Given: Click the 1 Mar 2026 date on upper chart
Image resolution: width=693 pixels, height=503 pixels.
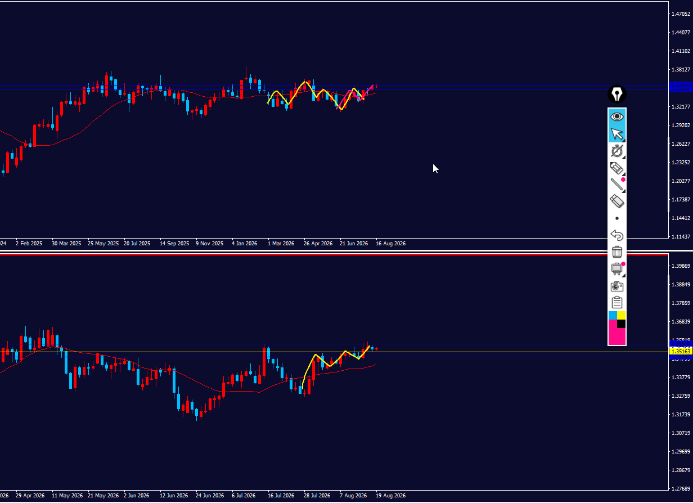Looking at the screenshot, I should 281,244.
